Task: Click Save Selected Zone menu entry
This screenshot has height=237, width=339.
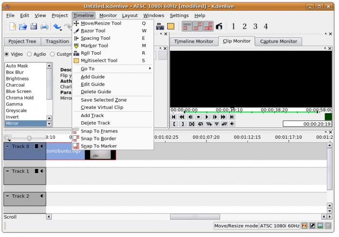Action: tap(104, 100)
